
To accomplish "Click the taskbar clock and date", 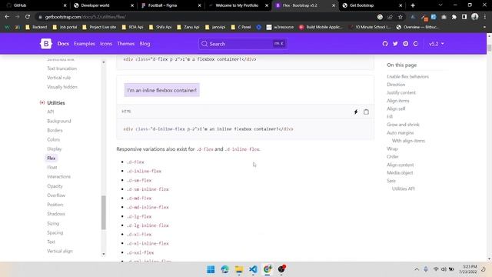I will click(x=468, y=269).
